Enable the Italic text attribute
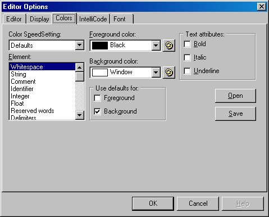This screenshot has width=269, height=217. [x=187, y=57]
